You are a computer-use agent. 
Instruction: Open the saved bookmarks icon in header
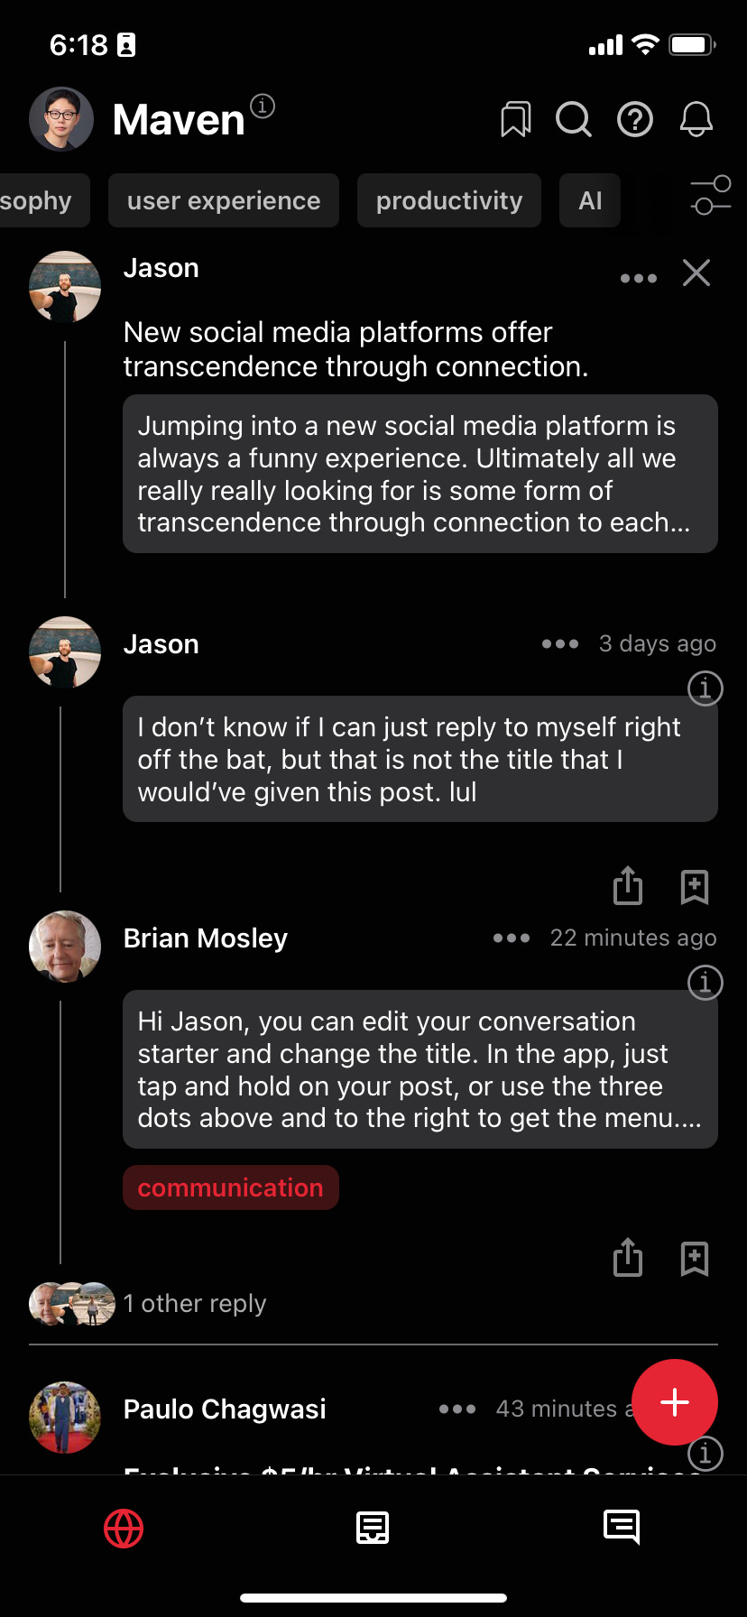[x=515, y=119]
